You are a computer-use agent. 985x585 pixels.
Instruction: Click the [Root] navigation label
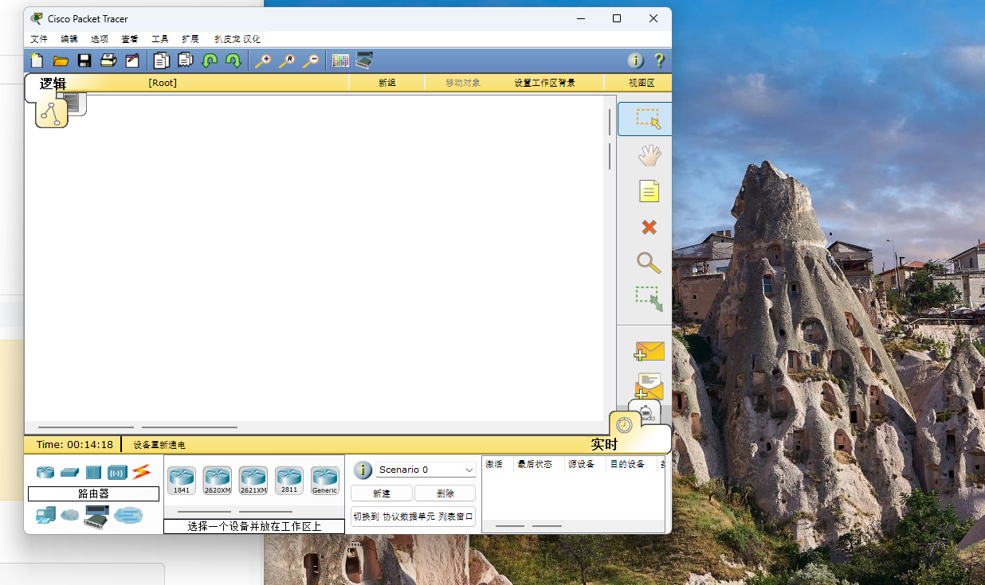click(163, 83)
